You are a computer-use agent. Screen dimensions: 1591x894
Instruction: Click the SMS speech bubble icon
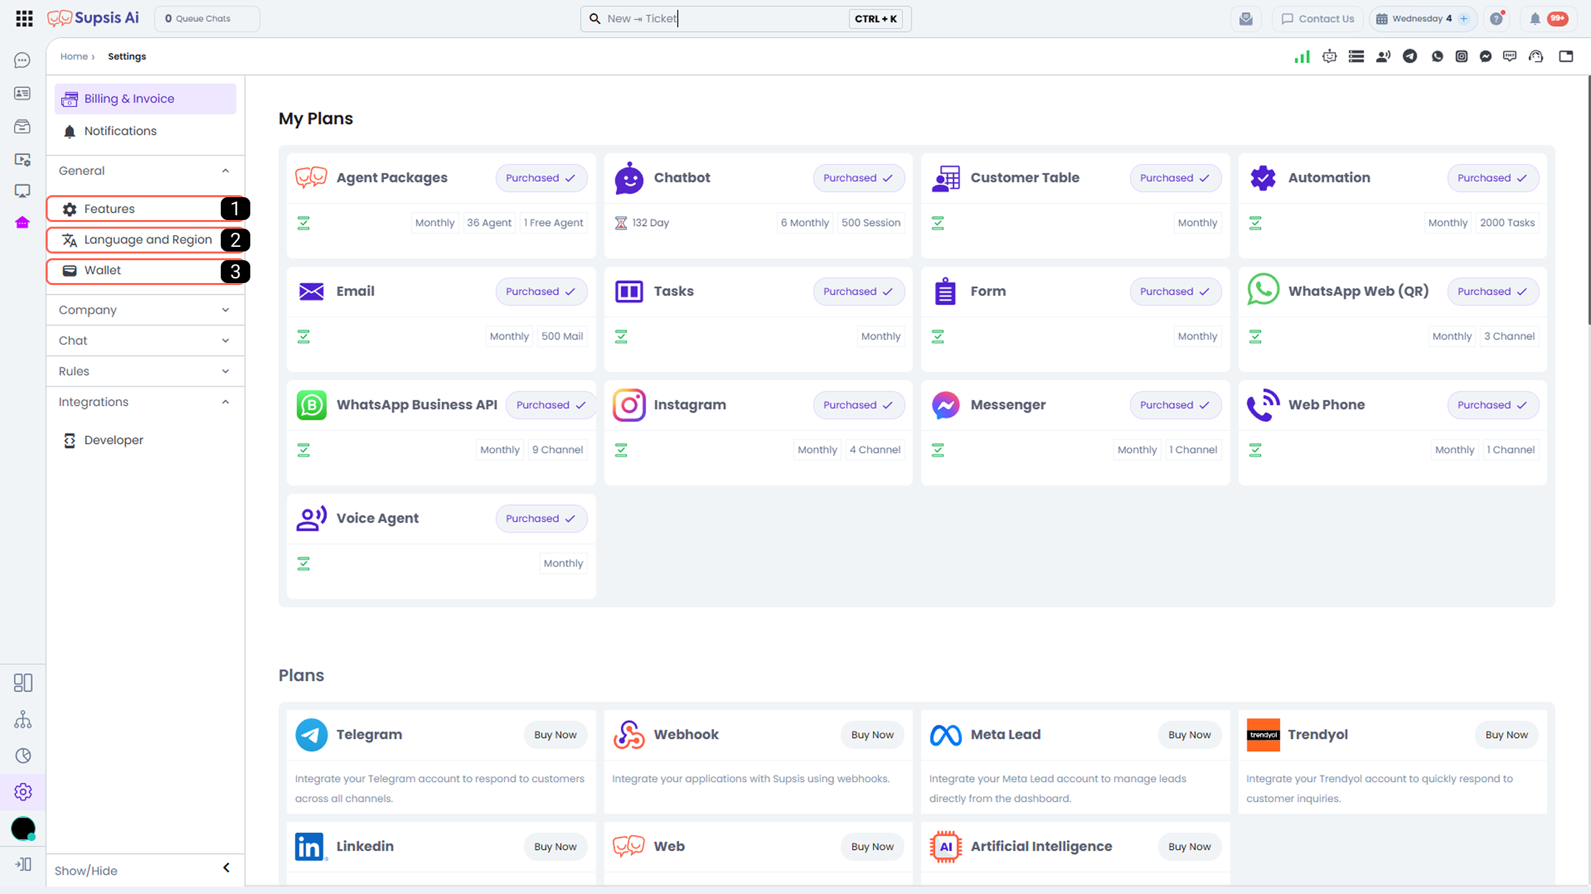coord(1510,56)
